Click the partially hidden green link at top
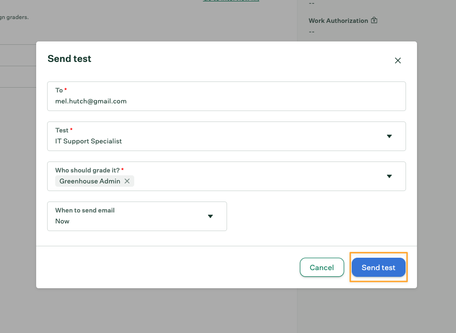 [x=230, y=1]
